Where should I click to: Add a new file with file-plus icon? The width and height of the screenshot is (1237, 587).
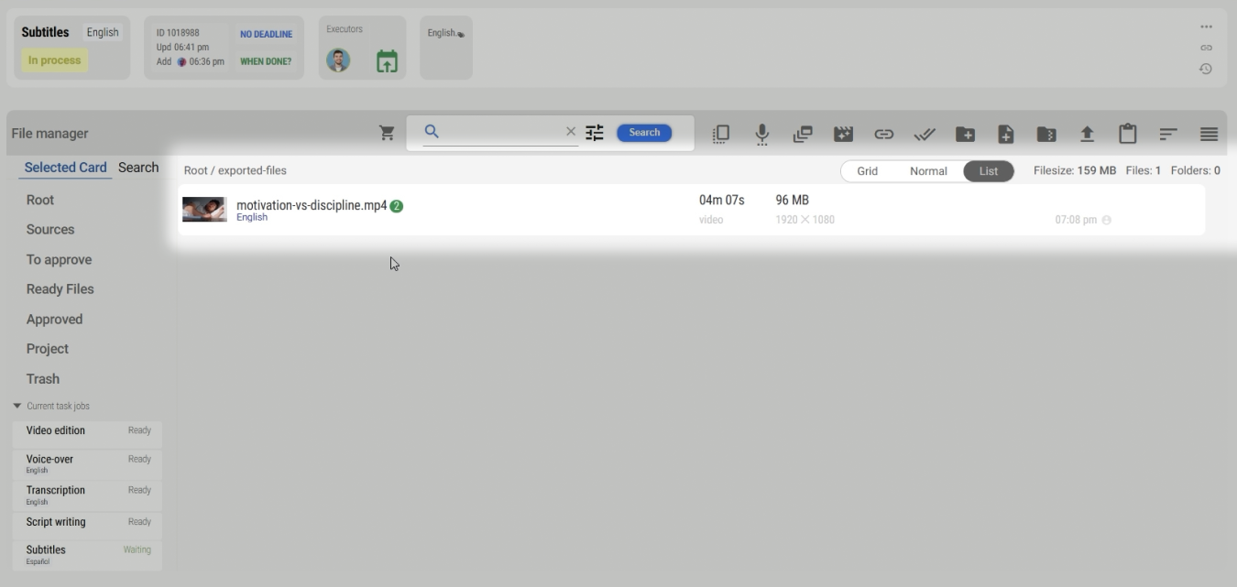pyautogui.click(x=1005, y=135)
